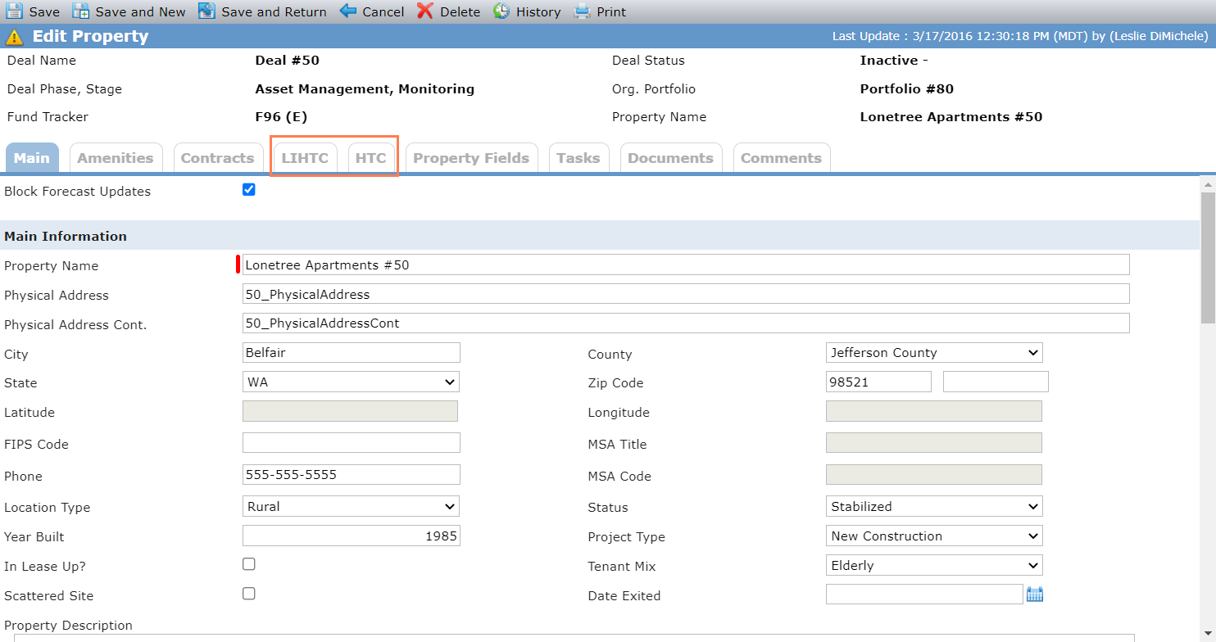This screenshot has height=642, width=1216.
Task: Click the Phone input field
Action: point(351,475)
